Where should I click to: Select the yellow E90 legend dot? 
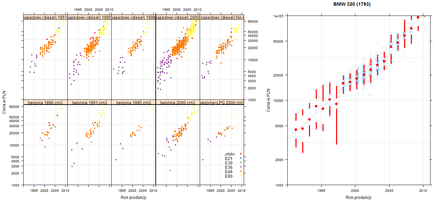tap(240, 176)
